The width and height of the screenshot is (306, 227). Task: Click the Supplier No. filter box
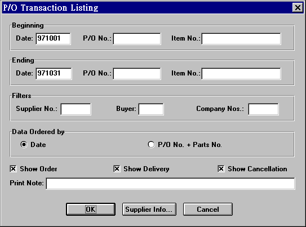tap(76, 109)
